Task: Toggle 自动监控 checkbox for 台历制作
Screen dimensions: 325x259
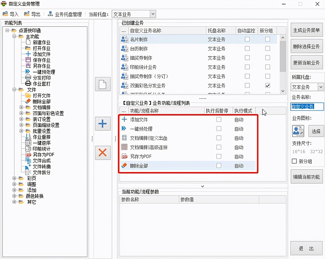Action: 247,49
